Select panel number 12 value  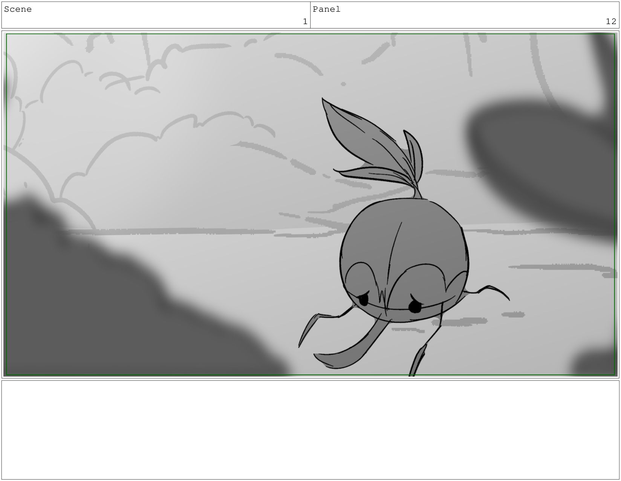(x=611, y=22)
